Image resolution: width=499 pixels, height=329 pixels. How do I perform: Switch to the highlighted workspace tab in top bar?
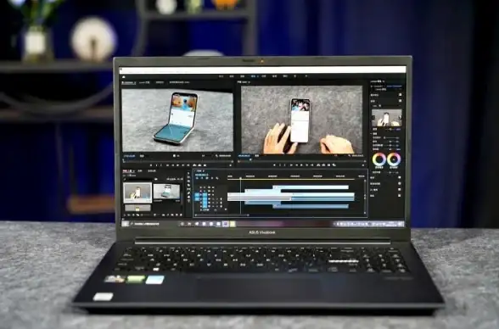253,76
